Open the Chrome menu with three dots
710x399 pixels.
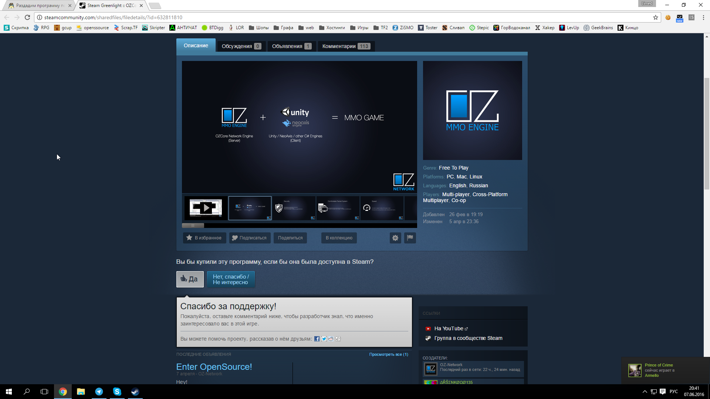tap(703, 17)
